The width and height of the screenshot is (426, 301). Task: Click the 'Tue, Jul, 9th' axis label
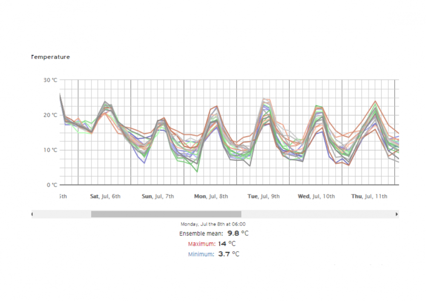point(264,196)
